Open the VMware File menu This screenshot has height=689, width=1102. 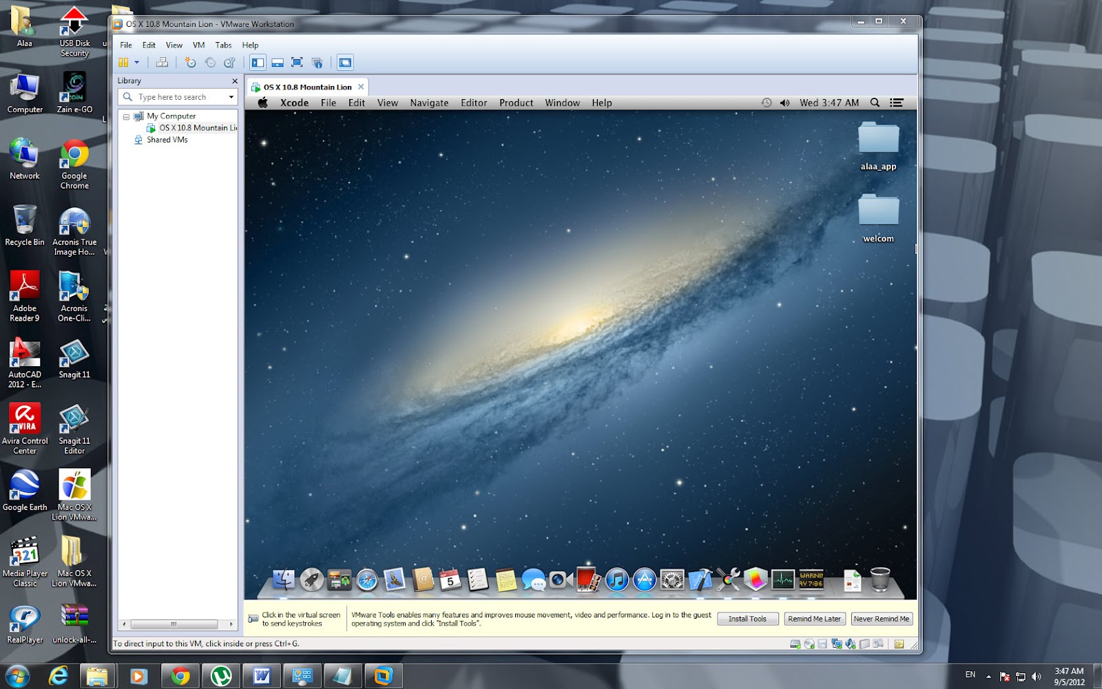coord(126,45)
